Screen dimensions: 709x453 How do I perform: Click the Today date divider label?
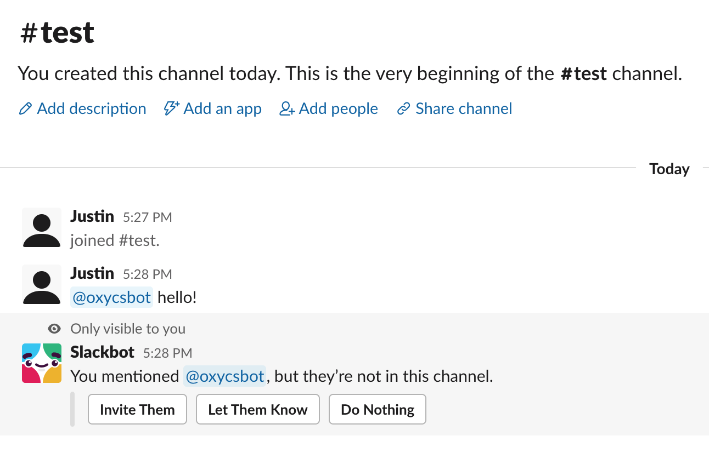coord(669,169)
